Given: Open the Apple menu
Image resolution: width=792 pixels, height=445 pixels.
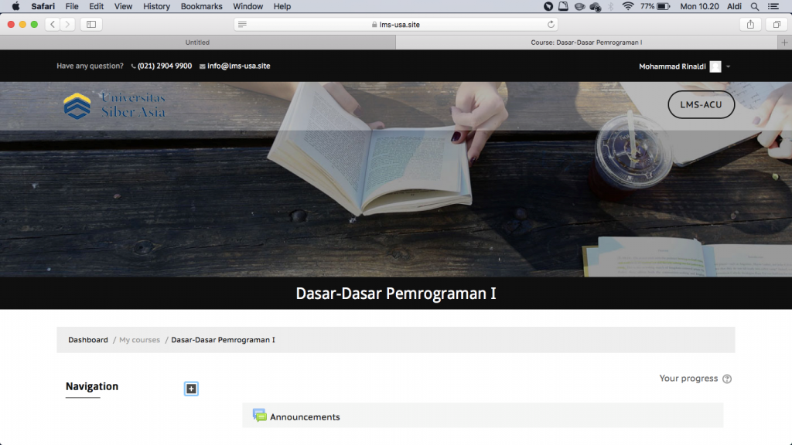Looking at the screenshot, I should (15, 6).
